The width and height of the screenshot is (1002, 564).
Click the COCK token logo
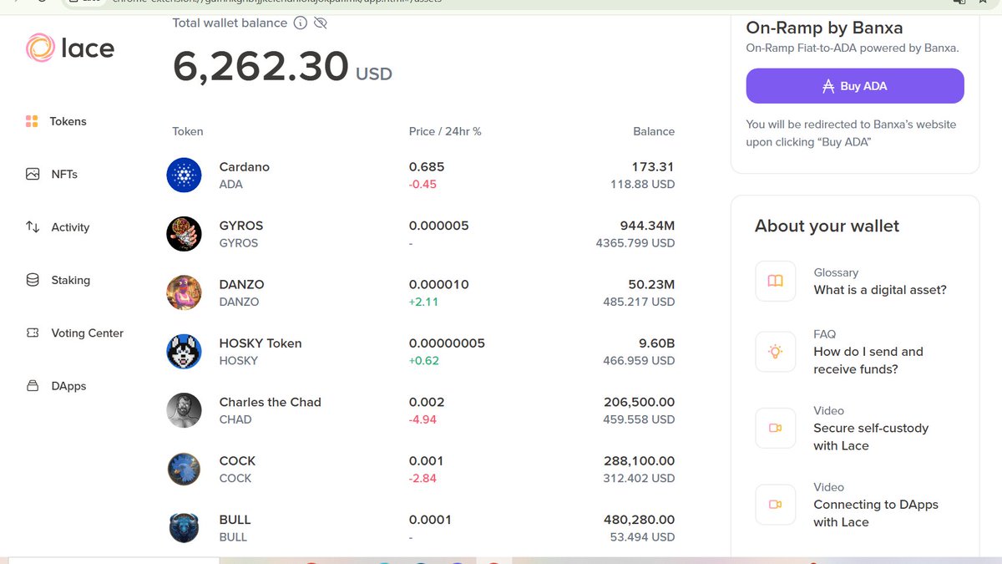coord(184,470)
